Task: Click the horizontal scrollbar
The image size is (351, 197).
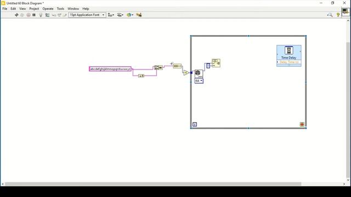Action: 154,184
